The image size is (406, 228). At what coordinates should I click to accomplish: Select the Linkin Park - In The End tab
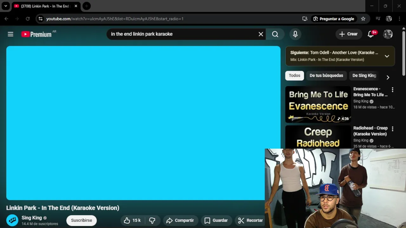click(45, 6)
